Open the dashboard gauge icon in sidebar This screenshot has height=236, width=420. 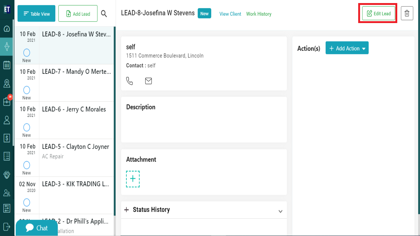click(7, 29)
